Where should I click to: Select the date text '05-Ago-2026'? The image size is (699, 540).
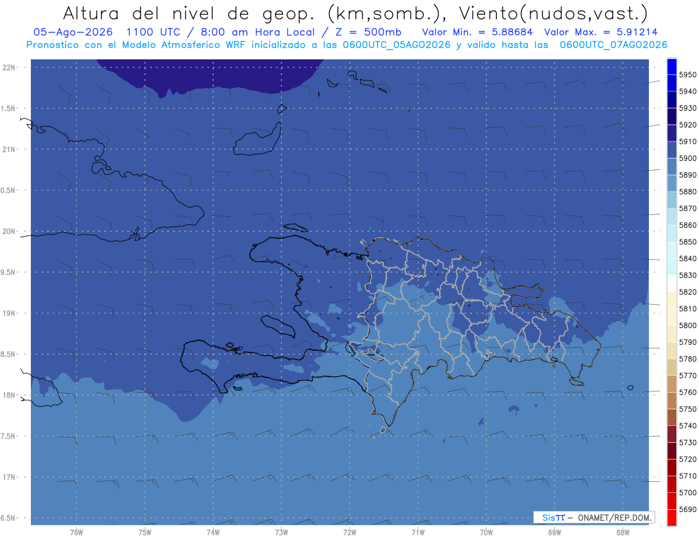(72, 32)
